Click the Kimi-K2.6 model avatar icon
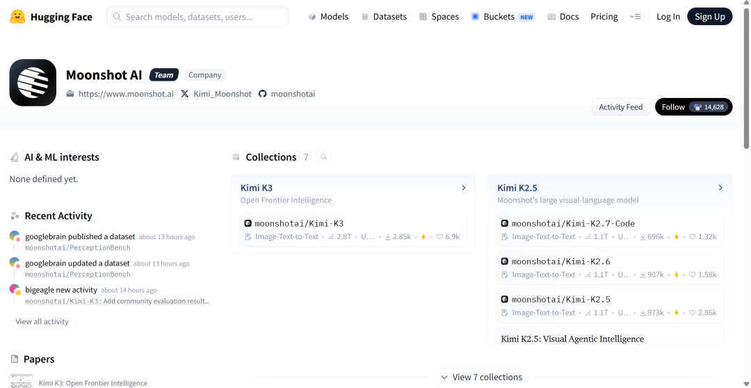 coord(504,261)
